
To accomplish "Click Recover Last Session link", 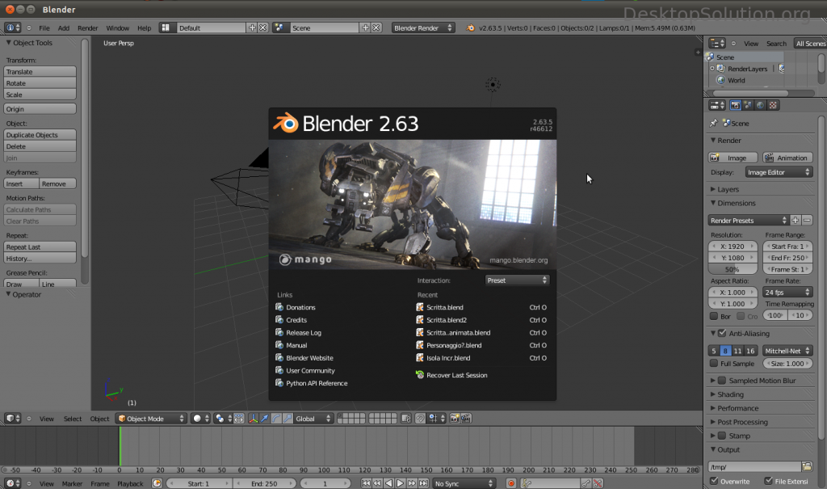I will [x=456, y=375].
